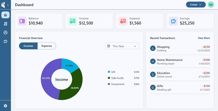Click the Shopping transaction title
This screenshot has width=218, height=111.
pyautogui.click(x=163, y=47)
